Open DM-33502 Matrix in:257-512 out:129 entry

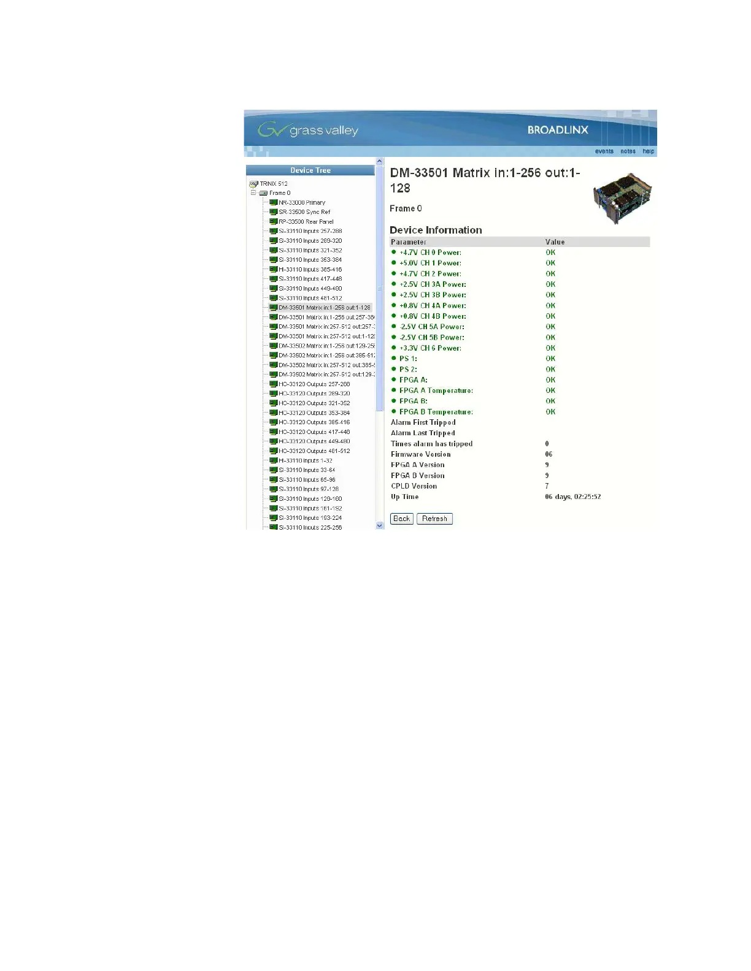[x=326, y=375]
